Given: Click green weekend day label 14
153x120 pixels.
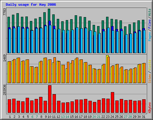Looking at the screenshot, I should pyautogui.click(x=67, y=117).
